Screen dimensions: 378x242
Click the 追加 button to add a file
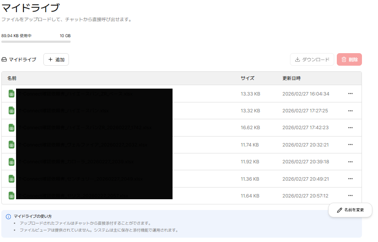point(56,59)
